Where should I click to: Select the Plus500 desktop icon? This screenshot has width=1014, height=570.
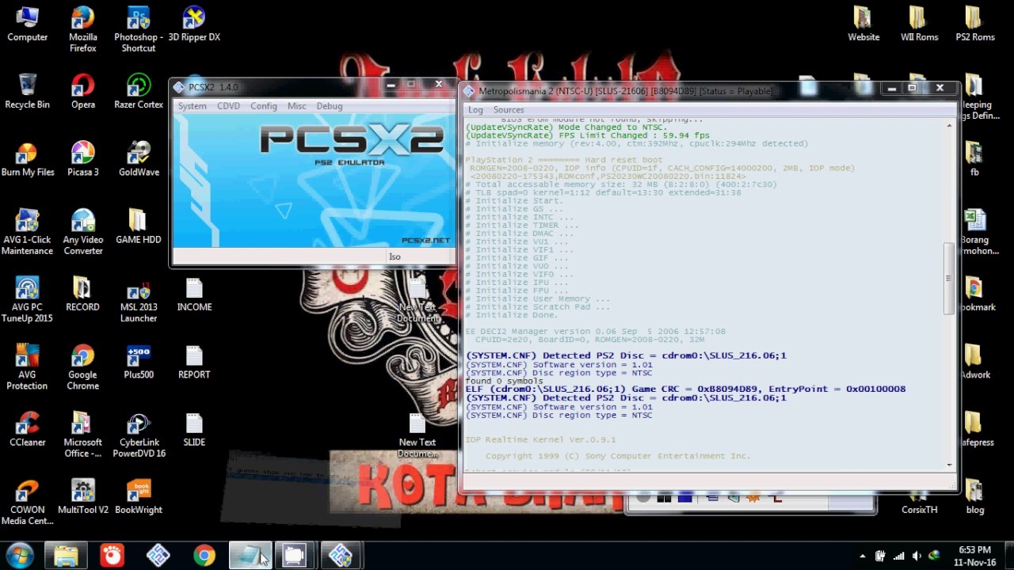(x=139, y=362)
